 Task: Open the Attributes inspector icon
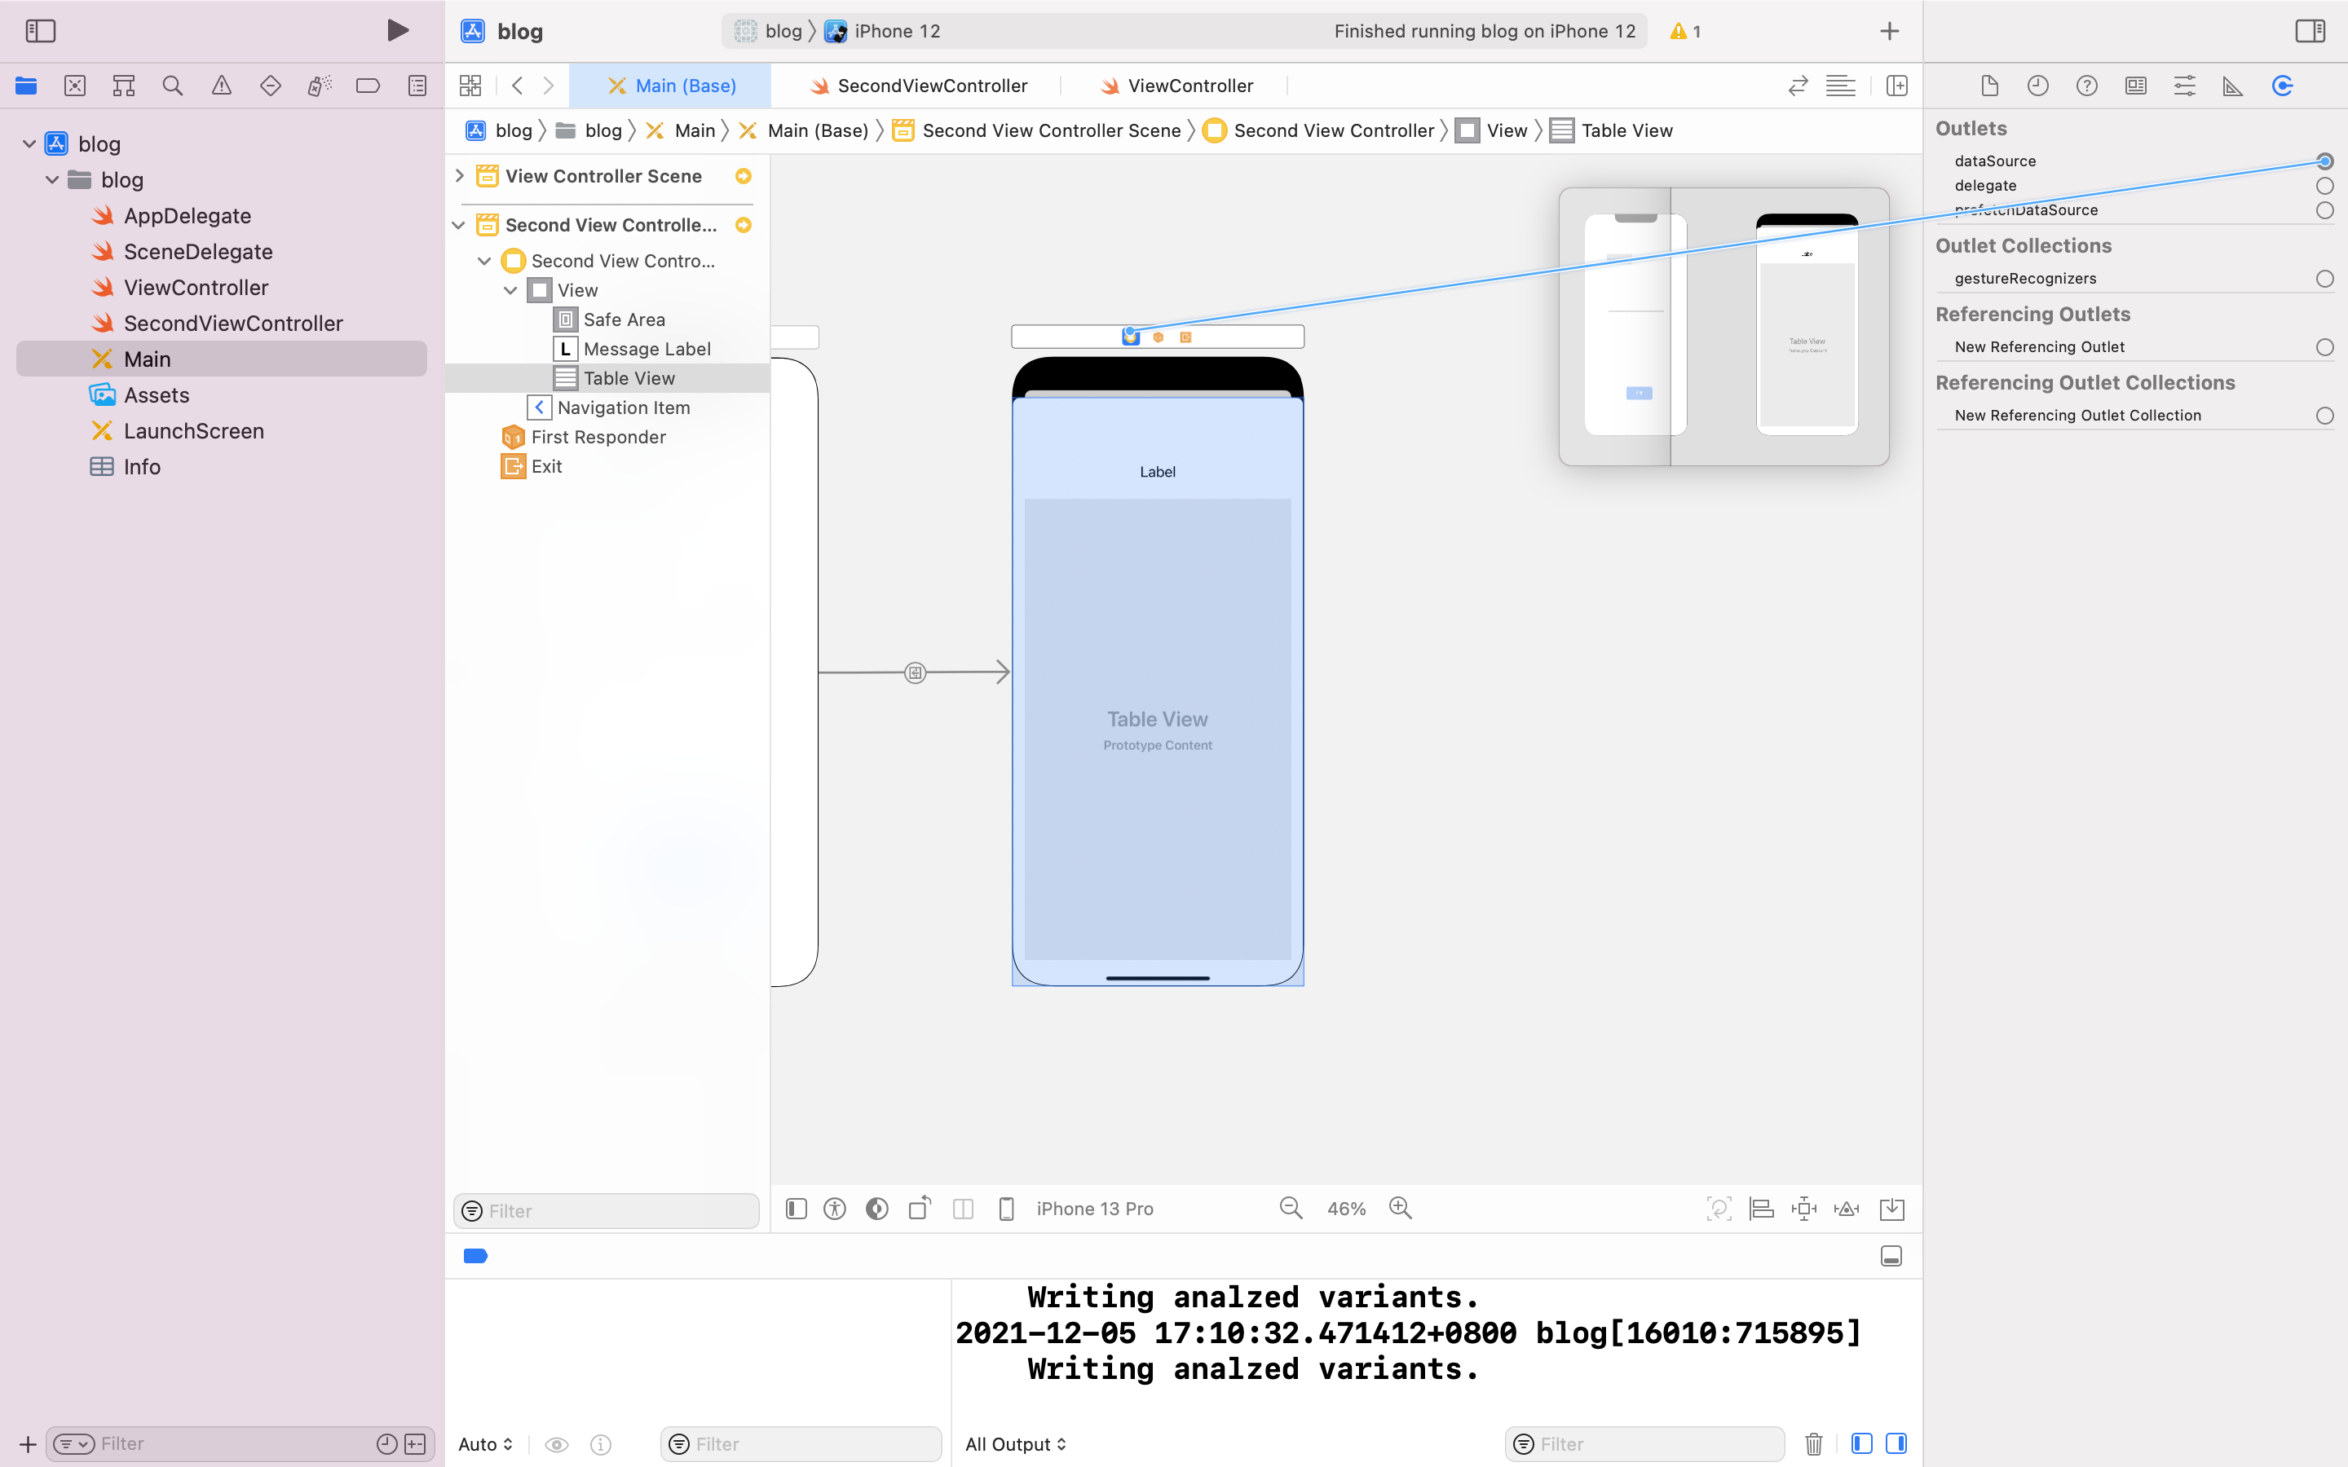point(2184,86)
